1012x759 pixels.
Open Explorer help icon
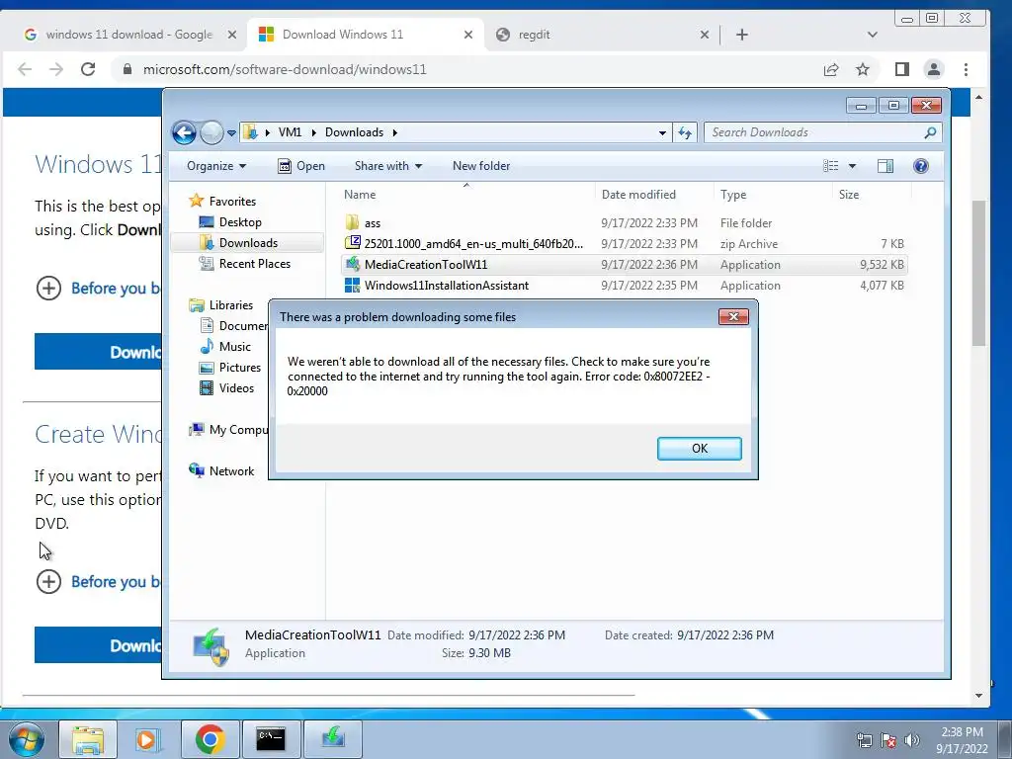click(921, 166)
